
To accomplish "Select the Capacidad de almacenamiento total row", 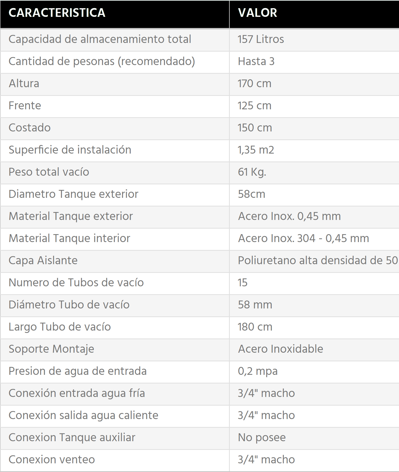I will point(199,40).
